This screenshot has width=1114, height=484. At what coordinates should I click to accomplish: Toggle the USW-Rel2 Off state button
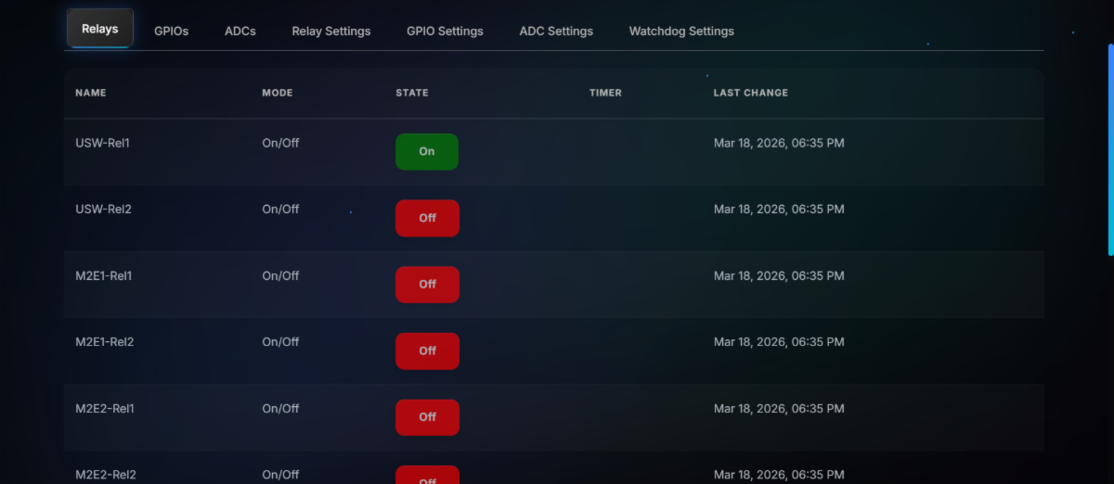coord(427,218)
